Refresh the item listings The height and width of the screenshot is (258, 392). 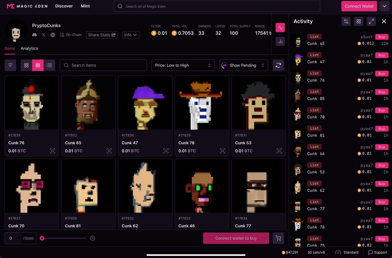(x=278, y=65)
